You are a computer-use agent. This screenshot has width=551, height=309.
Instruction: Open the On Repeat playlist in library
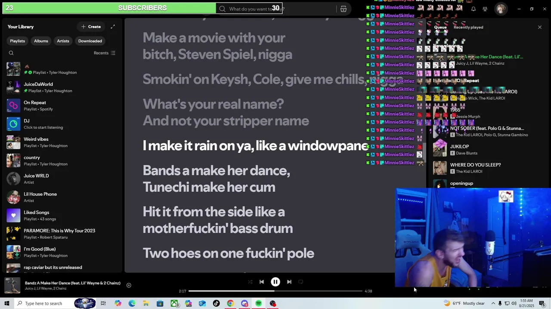point(61,106)
